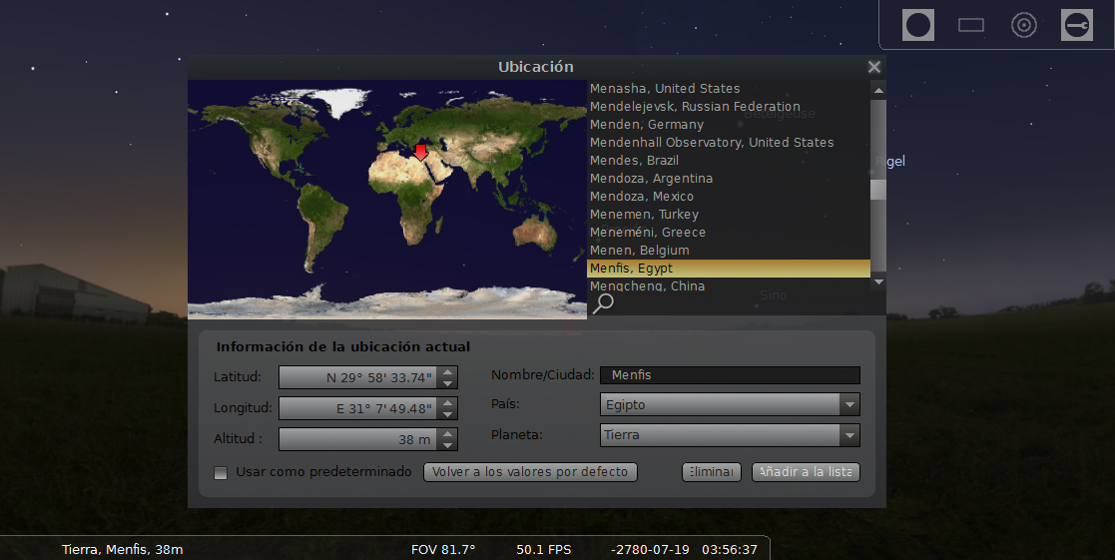Click the Nombre/Ciudad text field
The height and width of the screenshot is (560, 1115).
click(729, 375)
